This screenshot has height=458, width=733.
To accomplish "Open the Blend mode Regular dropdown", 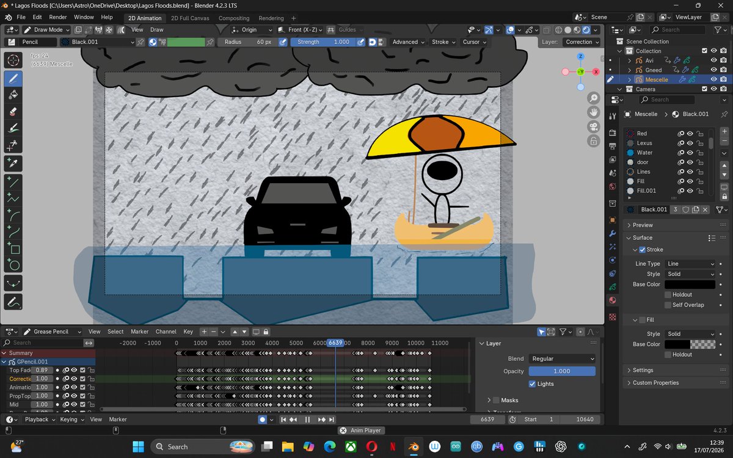I will click(562, 358).
